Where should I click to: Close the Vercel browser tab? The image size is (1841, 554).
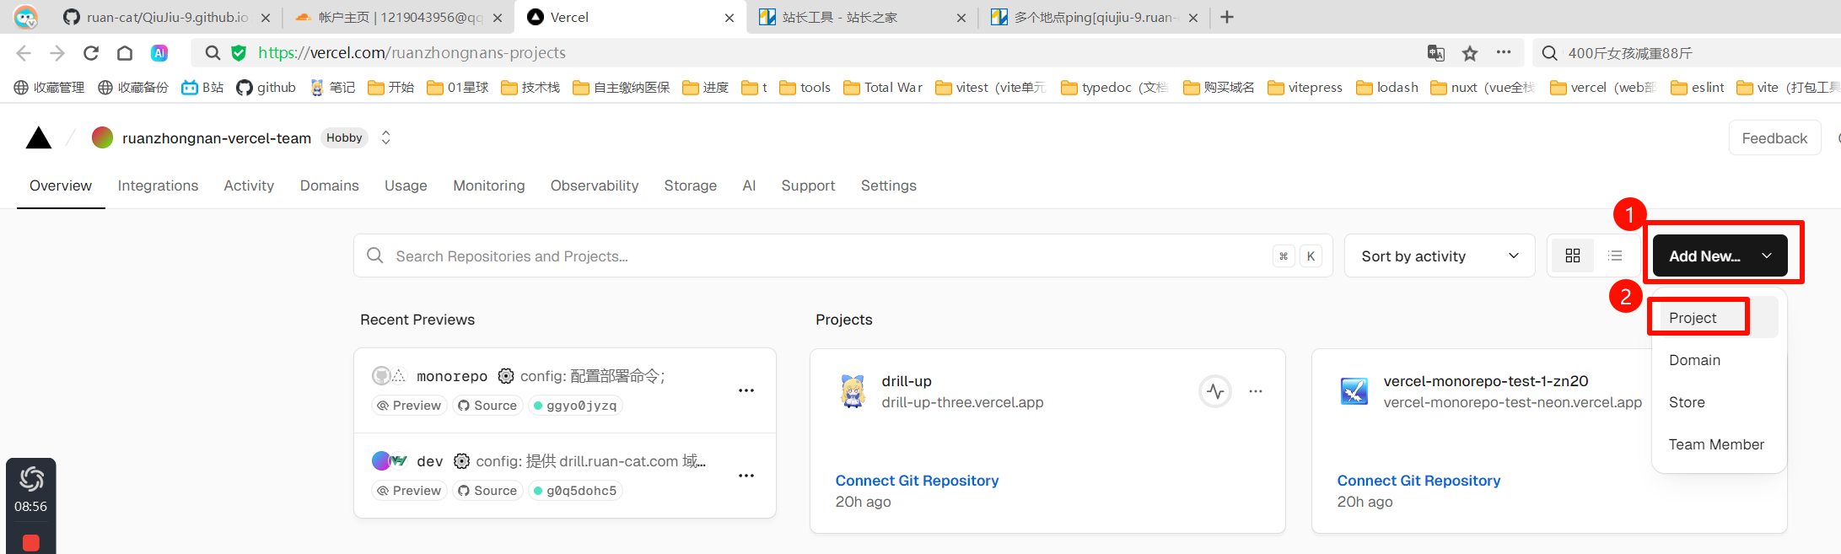[x=729, y=18]
